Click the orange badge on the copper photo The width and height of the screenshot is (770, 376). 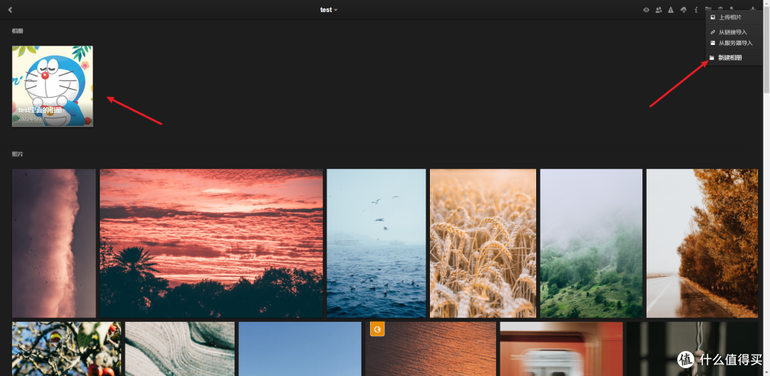click(x=377, y=329)
